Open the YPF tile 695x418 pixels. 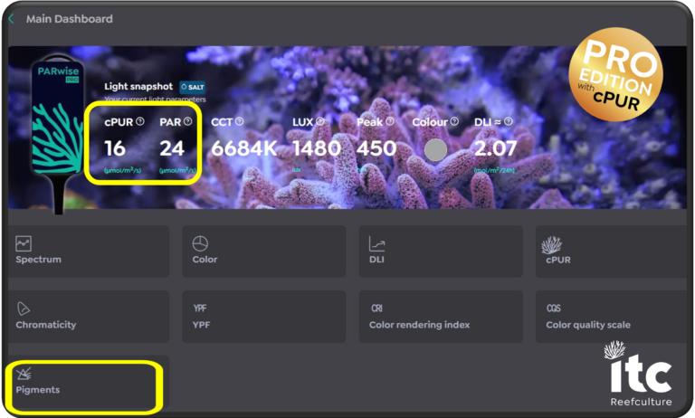tap(262, 316)
